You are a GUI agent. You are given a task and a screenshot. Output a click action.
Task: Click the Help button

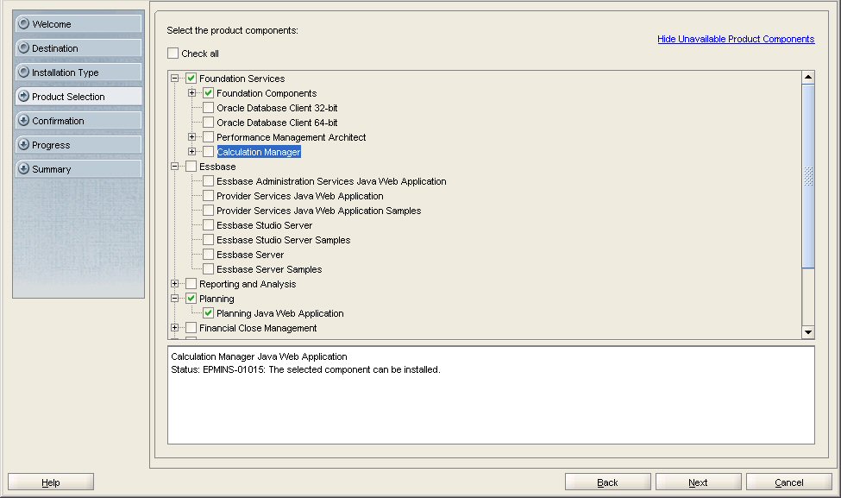tap(51, 482)
